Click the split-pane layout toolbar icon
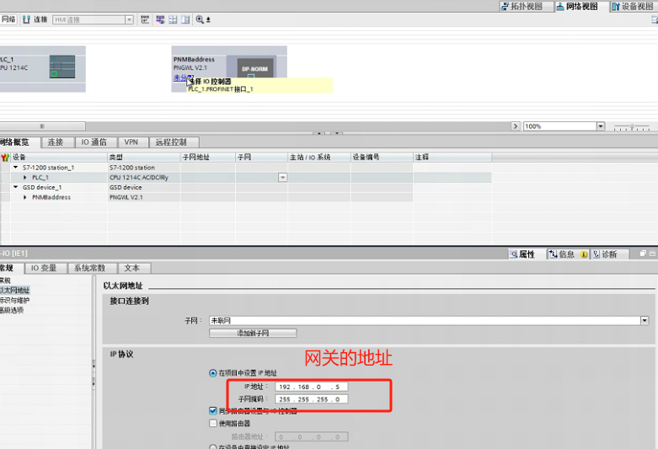658x449 pixels. coord(185,19)
